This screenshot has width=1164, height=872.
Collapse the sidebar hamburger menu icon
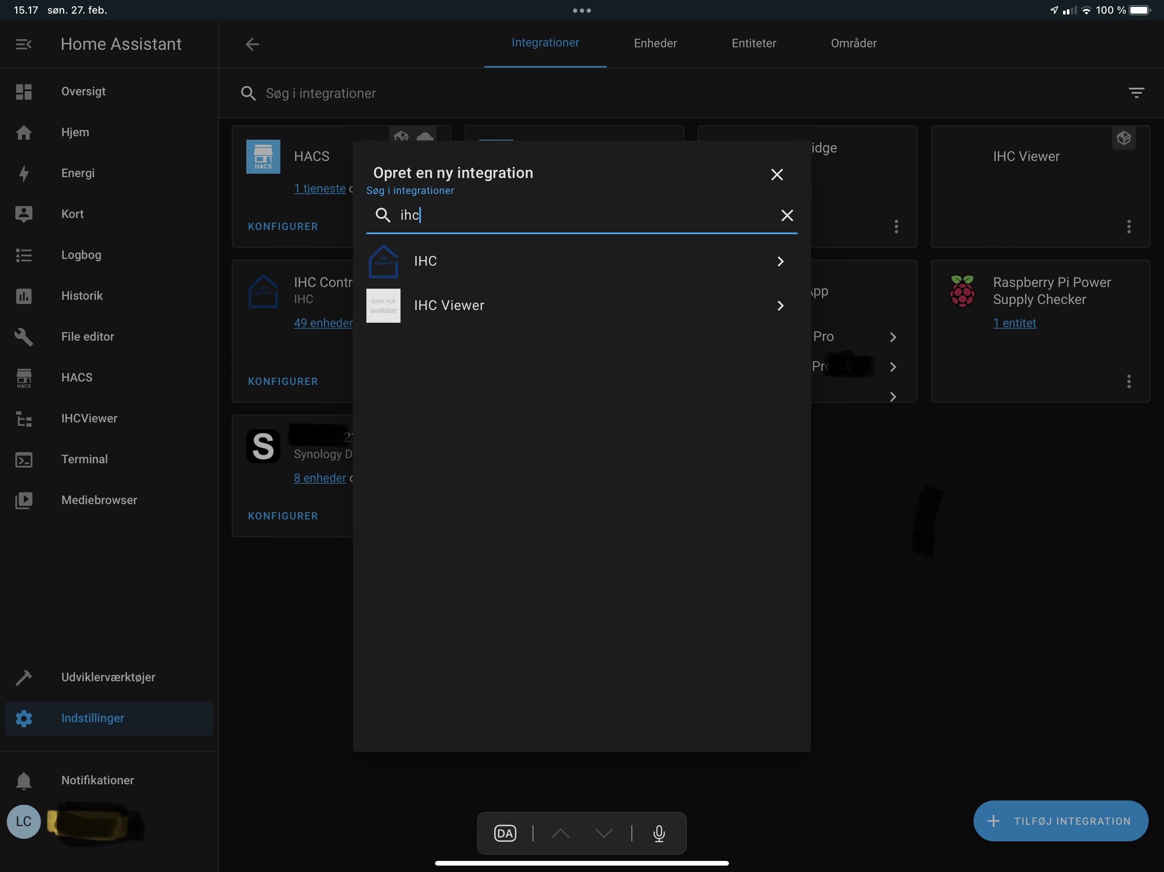pos(24,44)
